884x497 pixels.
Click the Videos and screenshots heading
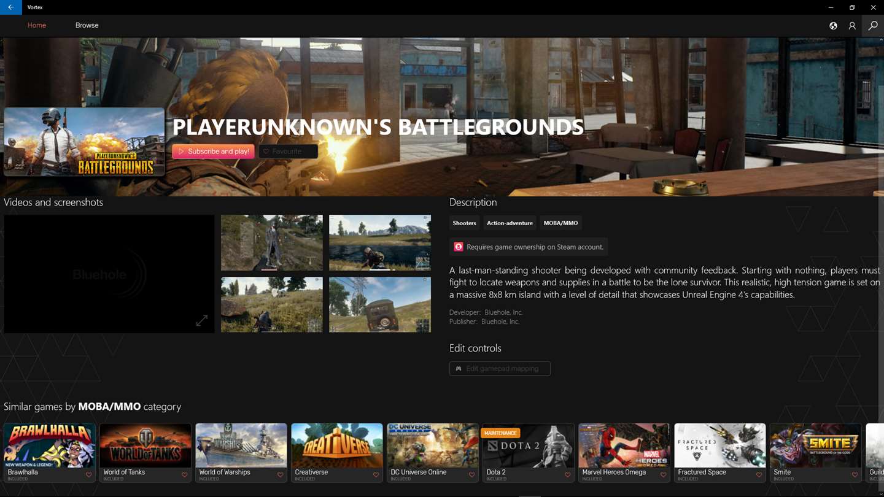[53, 202]
